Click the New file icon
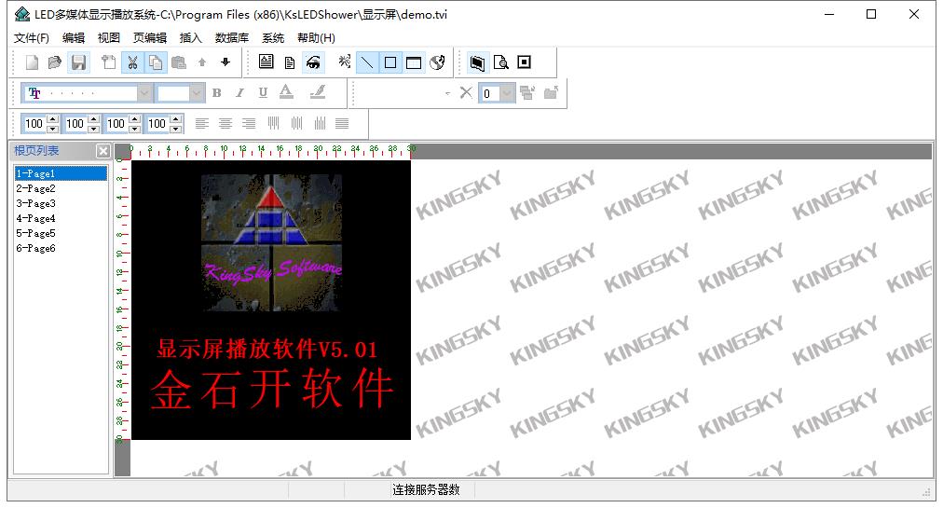This screenshot has width=943, height=508. [x=32, y=62]
